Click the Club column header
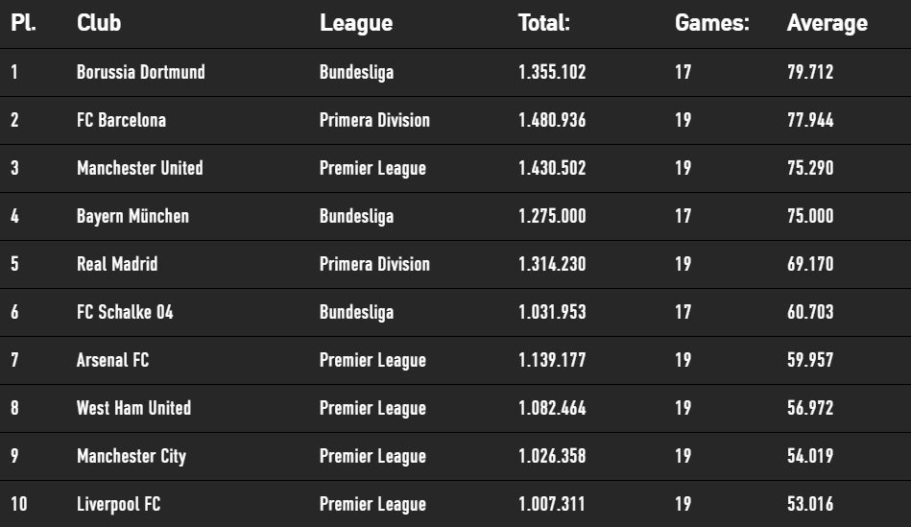The width and height of the screenshot is (911, 527). [x=99, y=23]
